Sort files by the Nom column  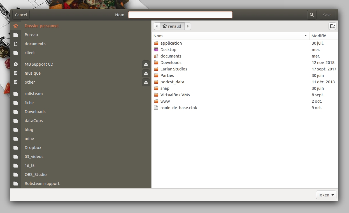coord(230,36)
